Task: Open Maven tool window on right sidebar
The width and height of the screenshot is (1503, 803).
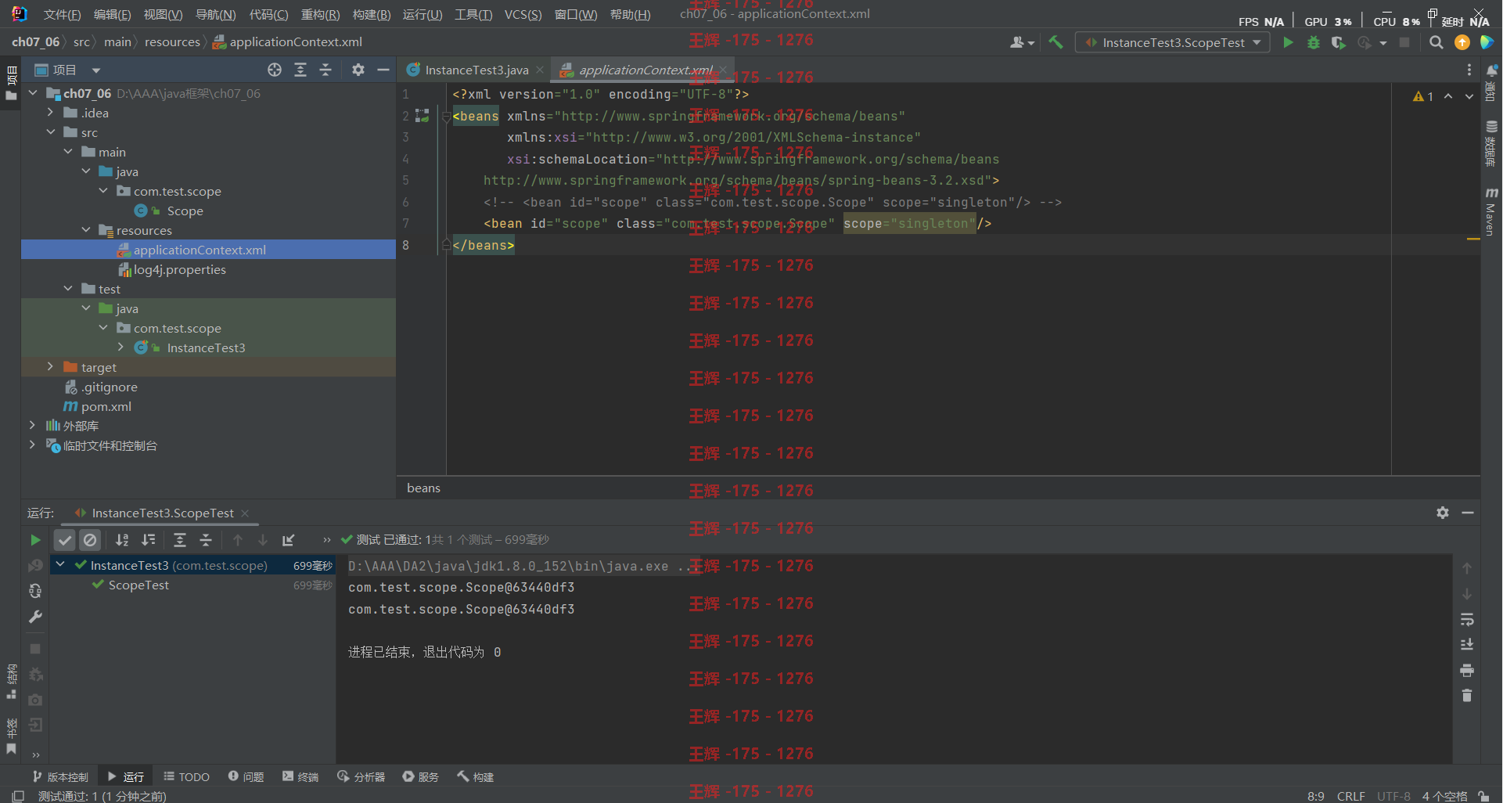Action: (x=1491, y=211)
